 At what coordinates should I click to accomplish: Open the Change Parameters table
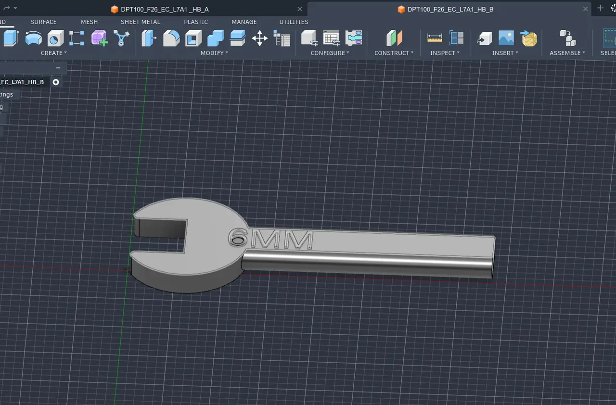(x=282, y=38)
